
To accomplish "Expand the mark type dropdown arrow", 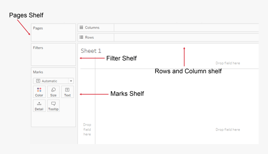I will coord(71,81).
